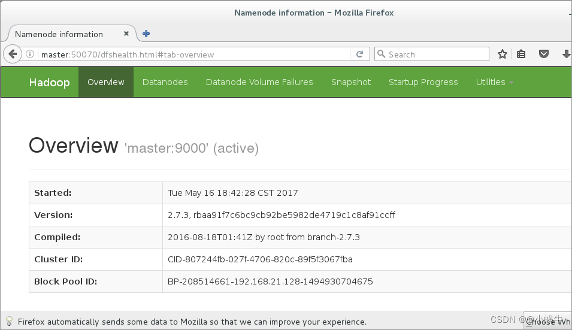Image resolution: width=572 pixels, height=330 pixels.
Task: Open the Datanodes navigation tab
Action: 165,82
